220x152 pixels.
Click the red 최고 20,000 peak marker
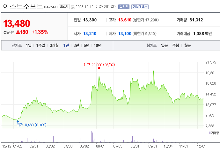pos(99,68)
